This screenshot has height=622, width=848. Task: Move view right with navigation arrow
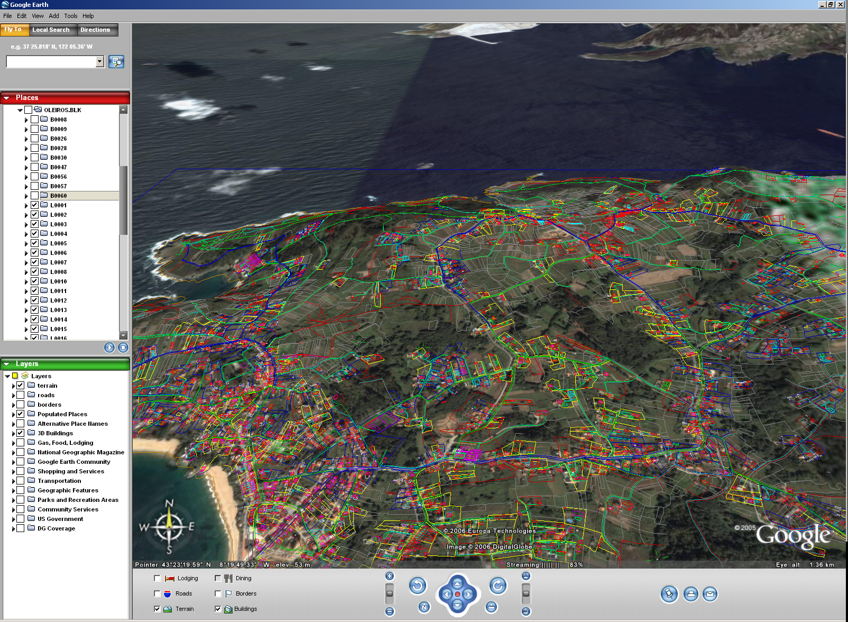468,594
